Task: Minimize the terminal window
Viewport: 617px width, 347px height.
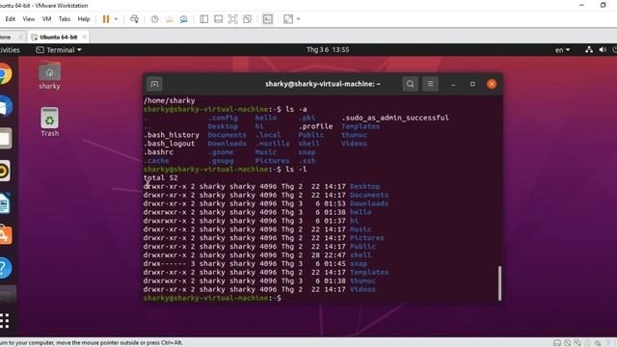Action: pyautogui.click(x=453, y=84)
